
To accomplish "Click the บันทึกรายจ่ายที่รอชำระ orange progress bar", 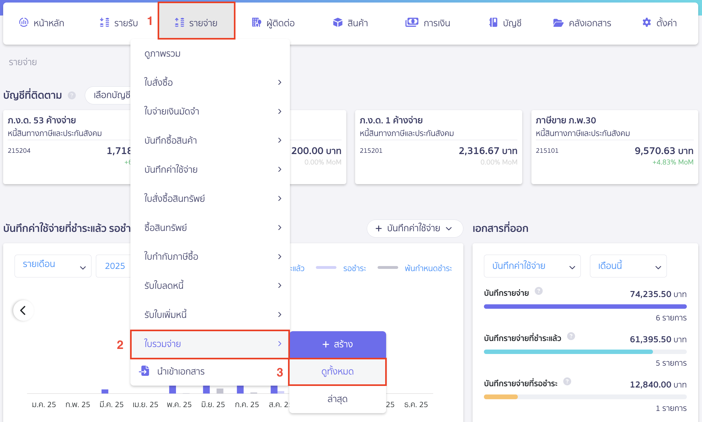I will pyautogui.click(x=585, y=397).
